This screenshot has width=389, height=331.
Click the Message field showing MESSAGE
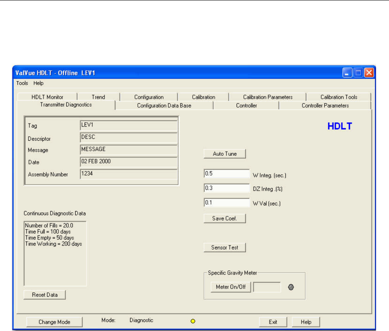coord(129,149)
